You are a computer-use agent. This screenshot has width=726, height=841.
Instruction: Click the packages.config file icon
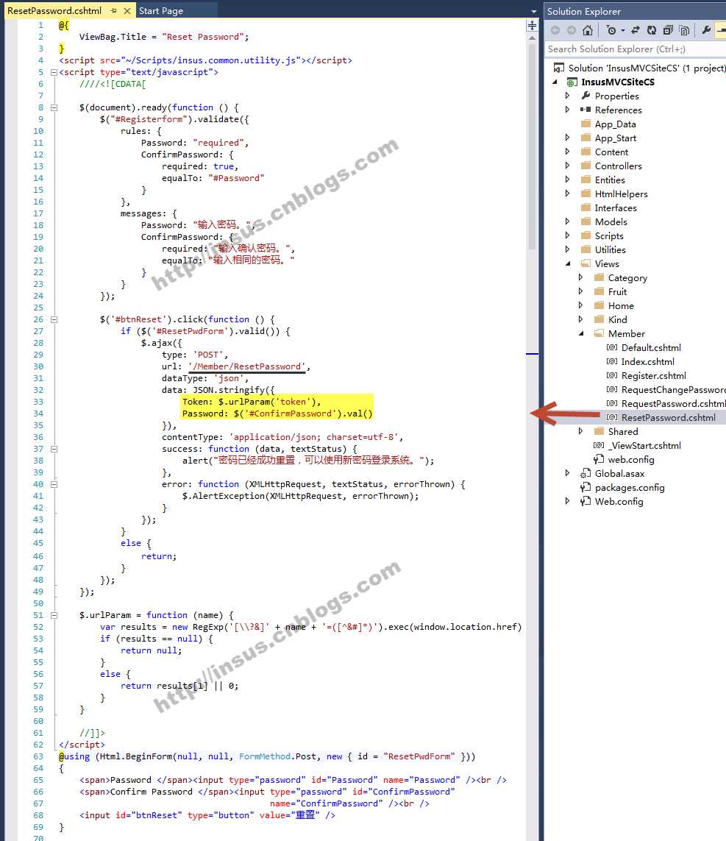click(586, 488)
